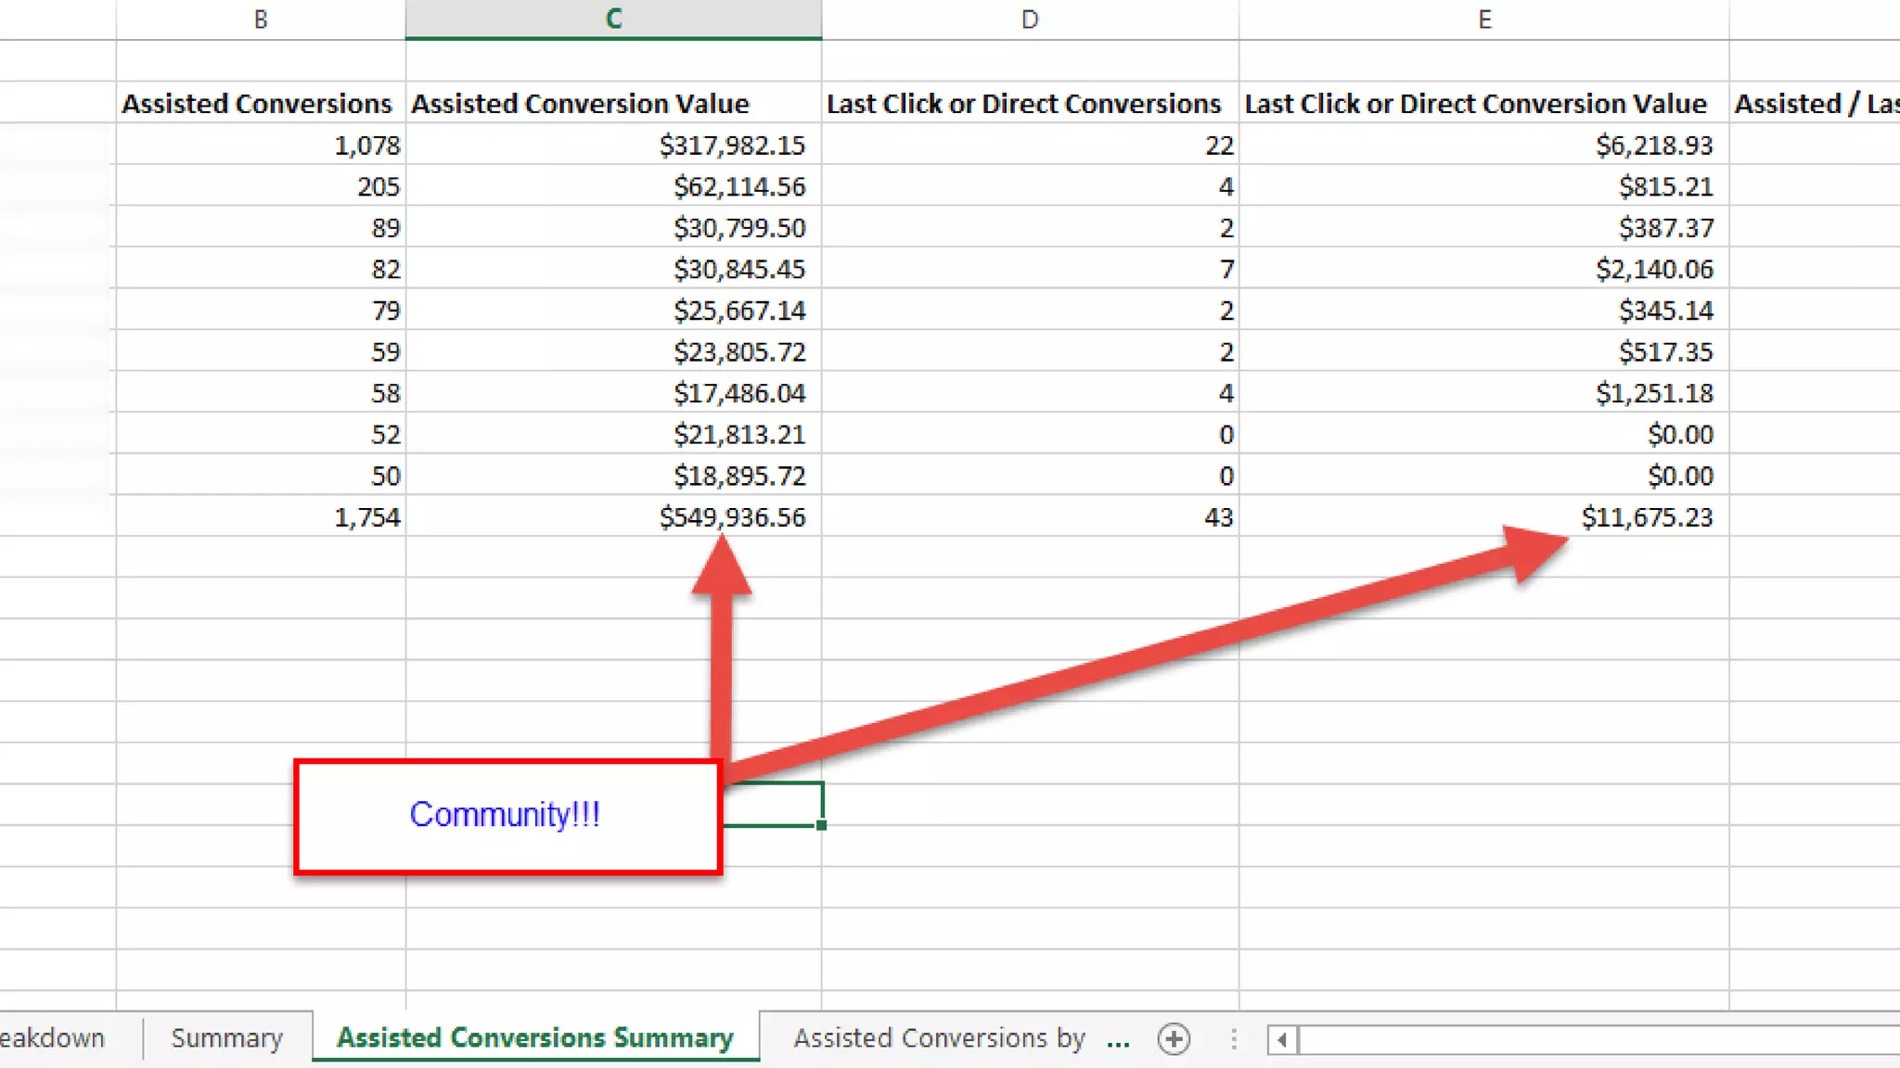The image size is (1900, 1068).
Task: Select the cell with value 1,078
Action: pyautogui.click(x=366, y=146)
